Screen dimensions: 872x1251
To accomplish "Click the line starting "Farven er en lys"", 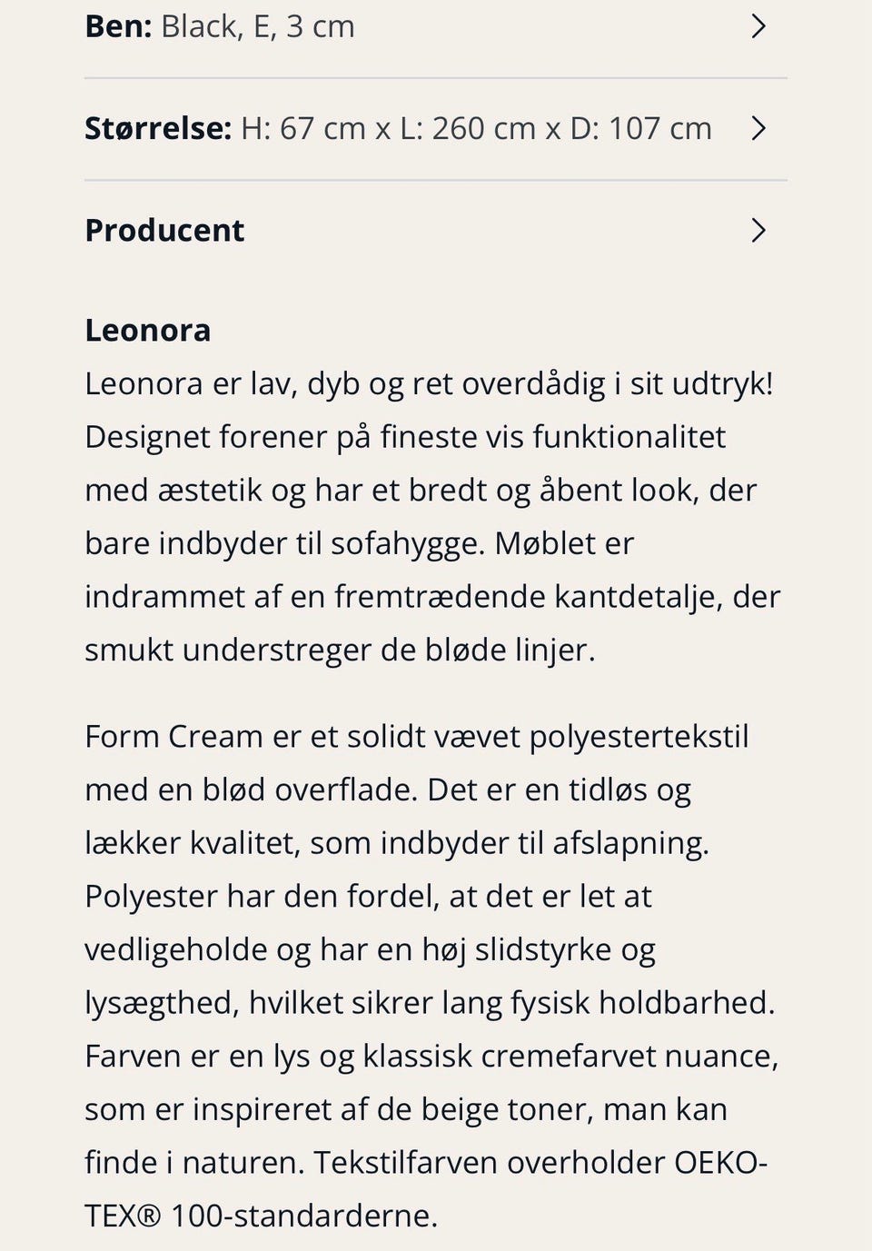I will coord(431,1057).
